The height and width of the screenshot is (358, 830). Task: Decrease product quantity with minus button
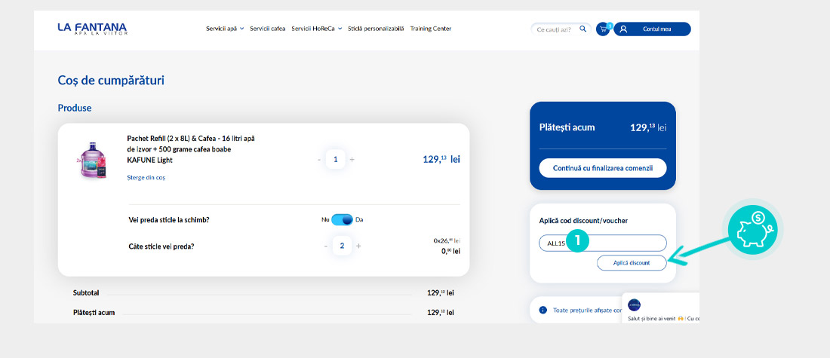(x=319, y=159)
